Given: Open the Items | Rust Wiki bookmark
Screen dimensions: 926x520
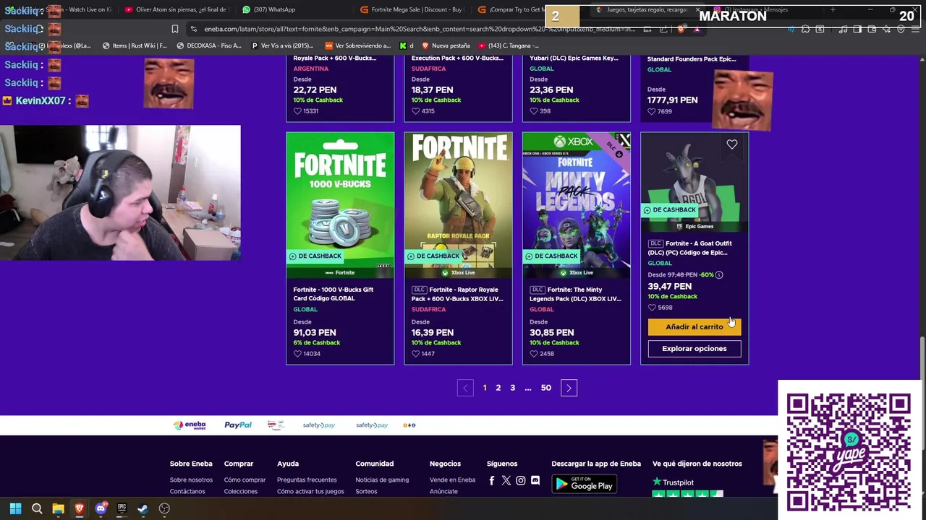Looking at the screenshot, I should pyautogui.click(x=135, y=45).
